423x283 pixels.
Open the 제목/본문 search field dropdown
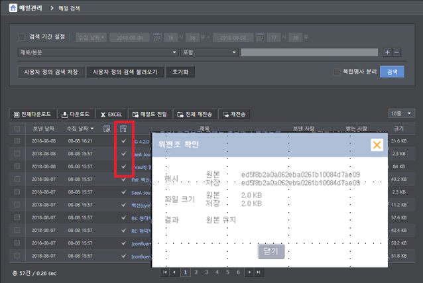[x=98, y=52]
